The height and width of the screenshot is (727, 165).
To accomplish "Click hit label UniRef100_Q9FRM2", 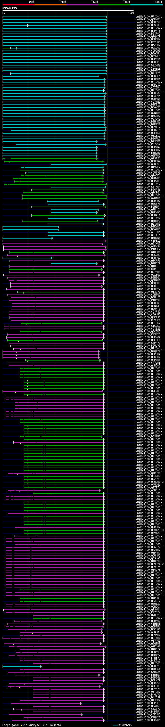I will 148,156.
